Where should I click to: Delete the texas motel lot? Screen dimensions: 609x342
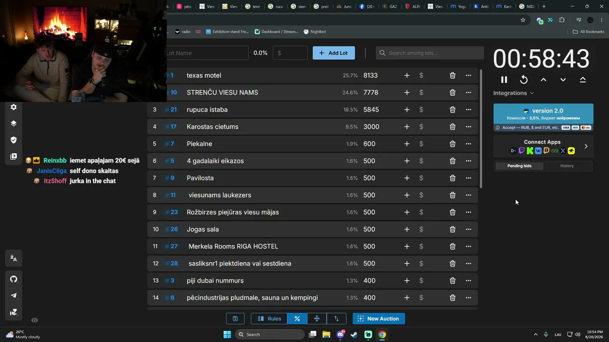pos(452,76)
